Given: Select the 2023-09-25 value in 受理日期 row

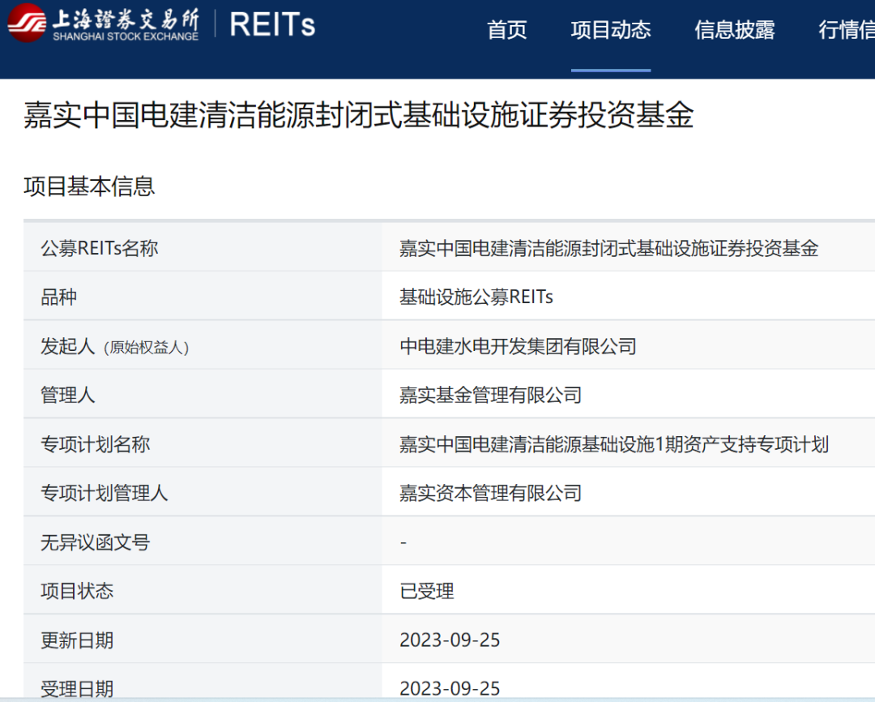Looking at the screenshot, I should (x=450, y=688).
